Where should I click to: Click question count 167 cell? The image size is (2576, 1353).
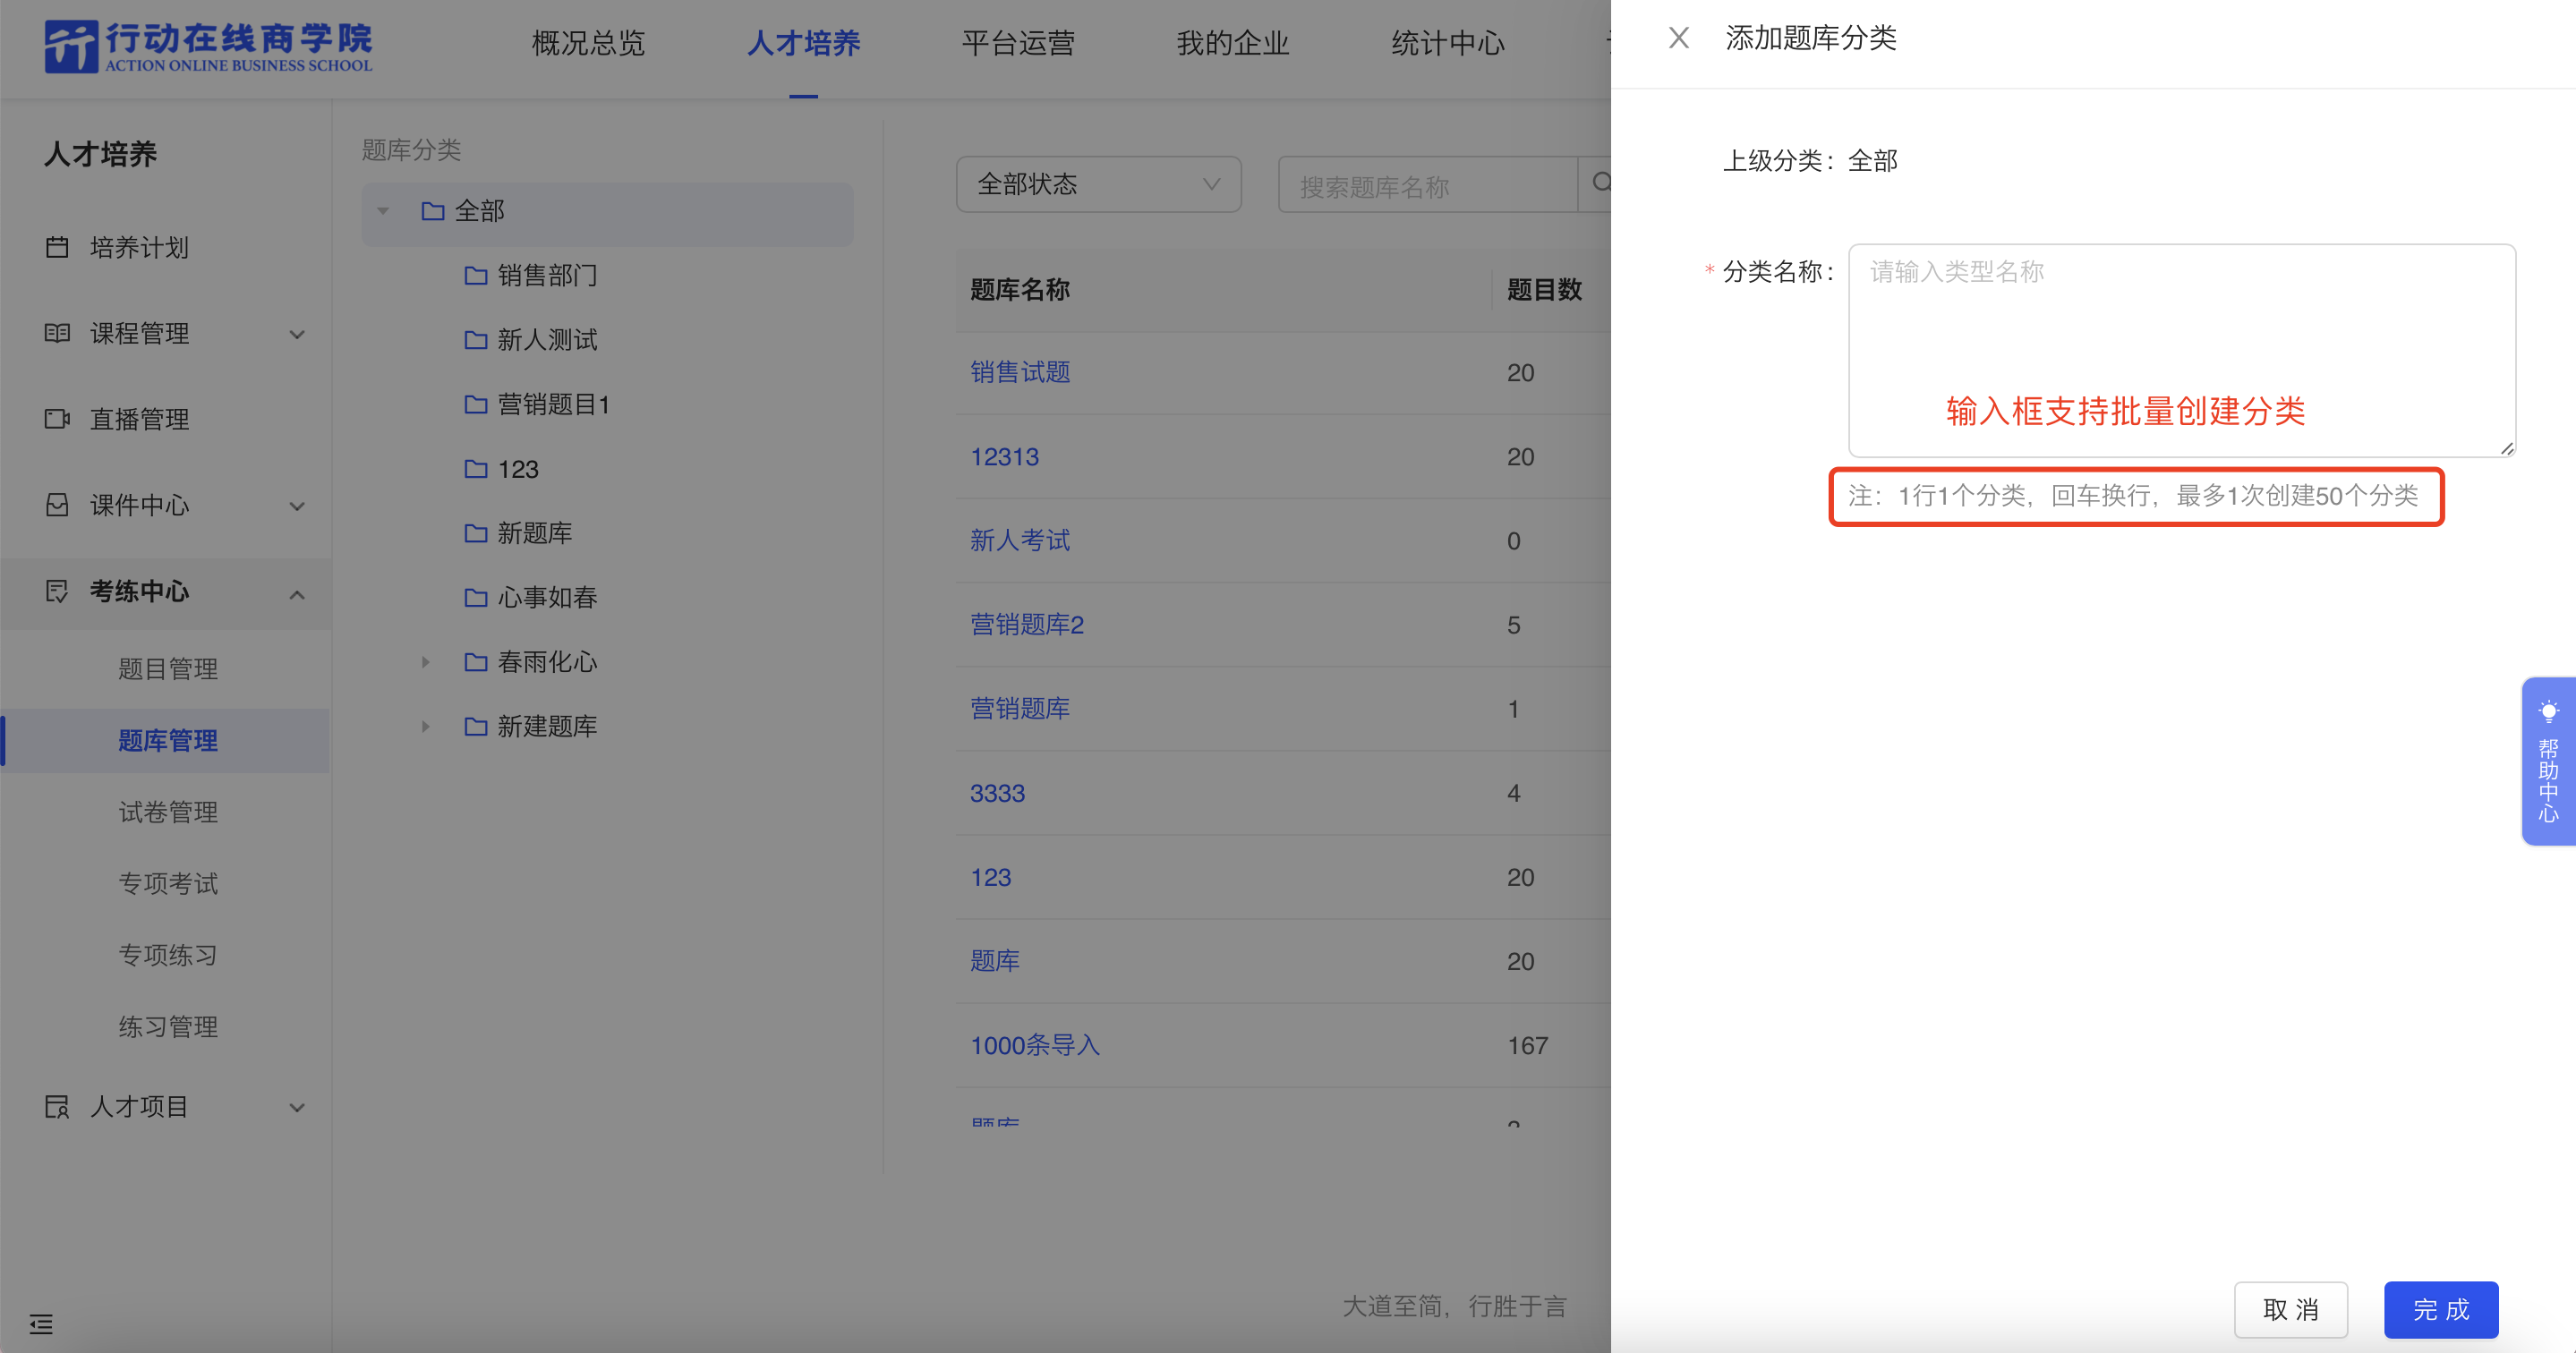[1527, 1045]
